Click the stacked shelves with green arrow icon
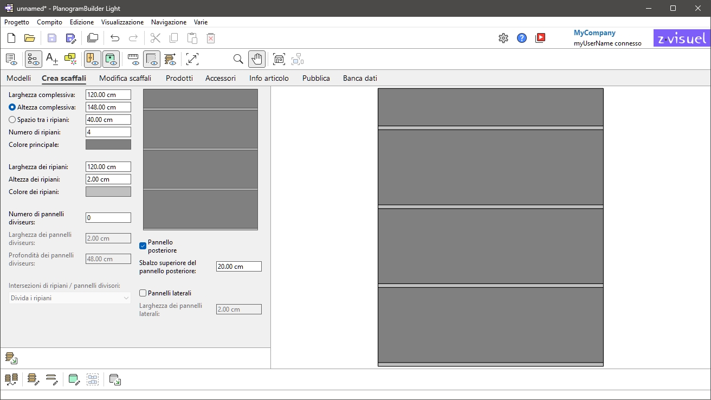 11,358
